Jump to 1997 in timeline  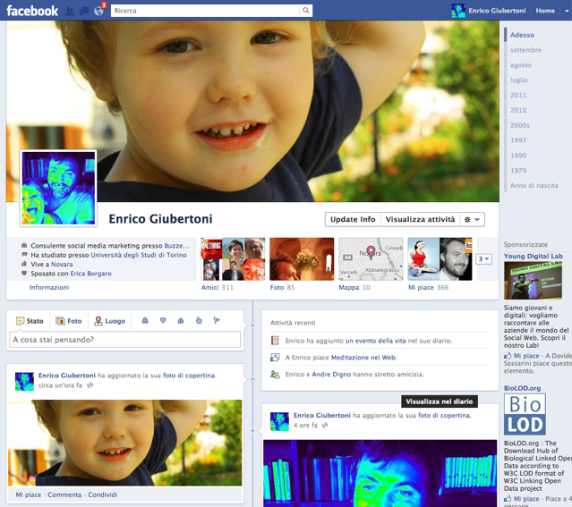tap(518, 140)
